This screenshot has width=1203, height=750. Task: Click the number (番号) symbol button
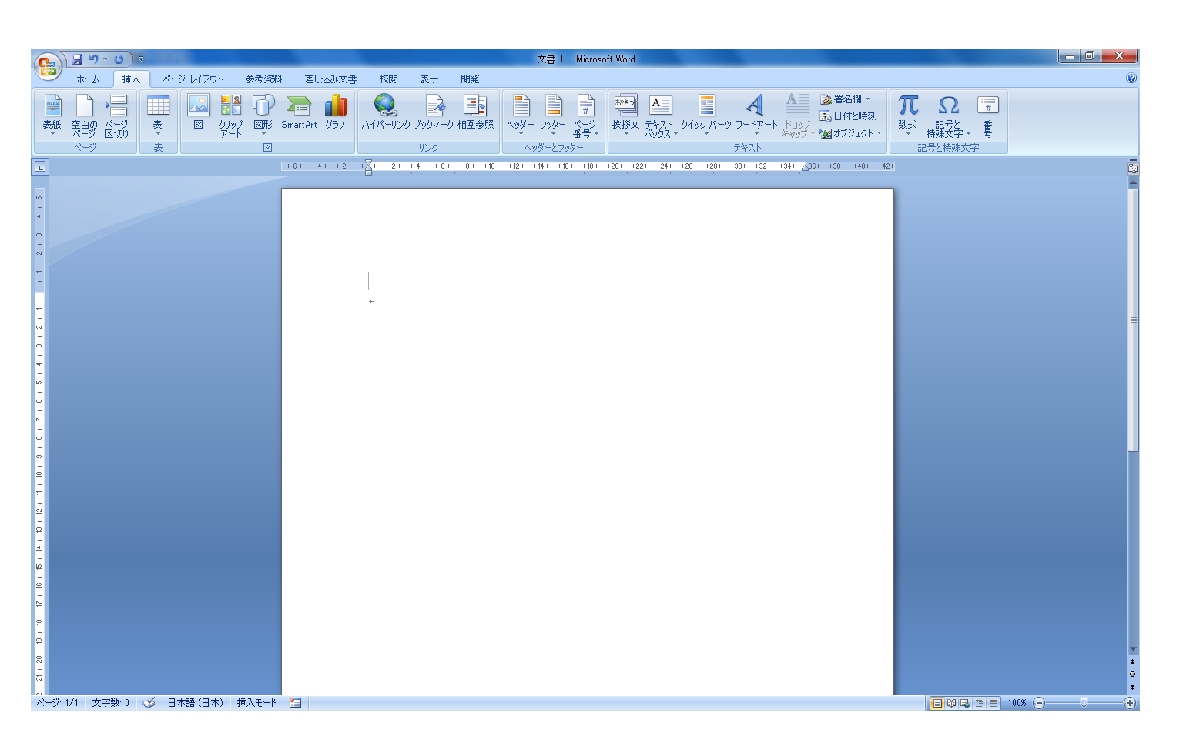pos(988,116)
